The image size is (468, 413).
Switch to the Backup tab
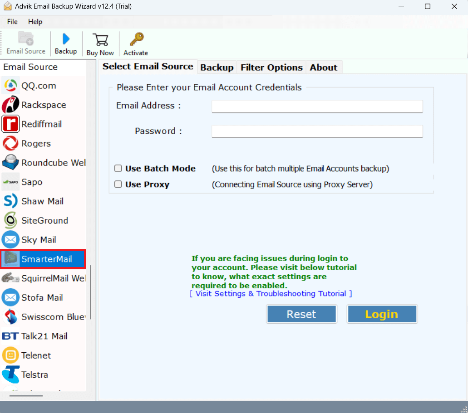[x=217, y=68]
